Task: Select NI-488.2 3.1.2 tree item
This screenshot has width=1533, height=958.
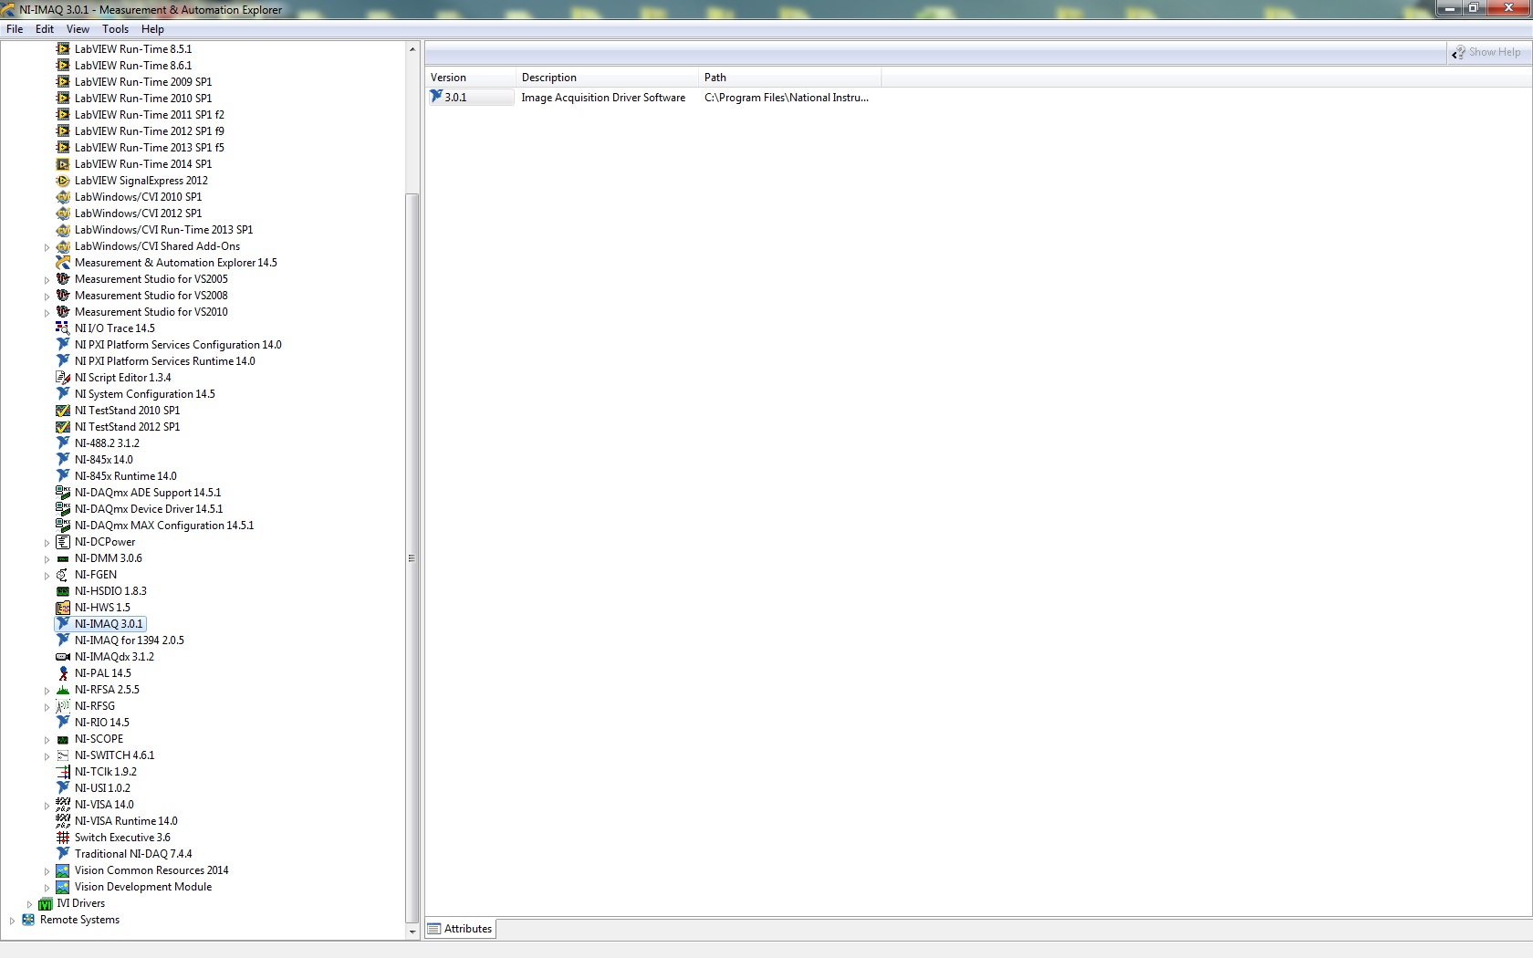Action: click(x=107, y=443)
